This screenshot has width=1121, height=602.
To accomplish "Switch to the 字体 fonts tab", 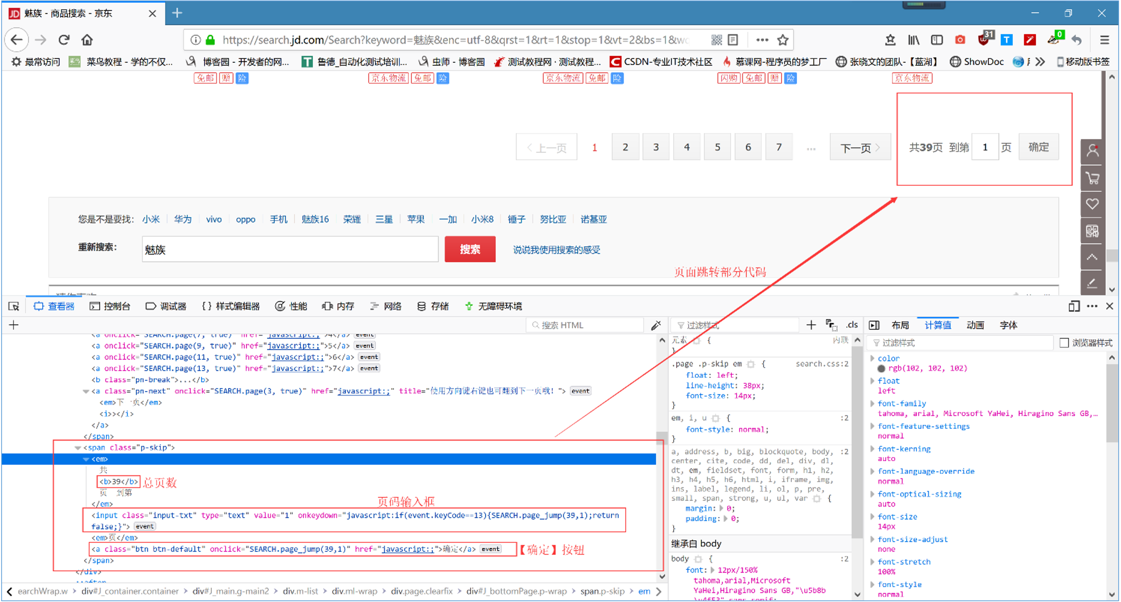I will coord(1008,325).
